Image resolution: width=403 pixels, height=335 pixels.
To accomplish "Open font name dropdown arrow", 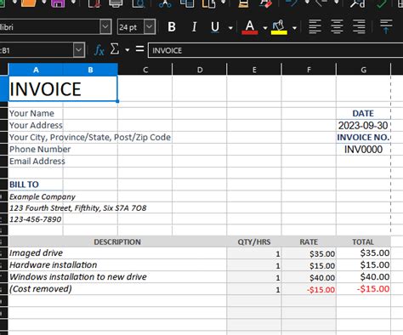I will (105, 27).
